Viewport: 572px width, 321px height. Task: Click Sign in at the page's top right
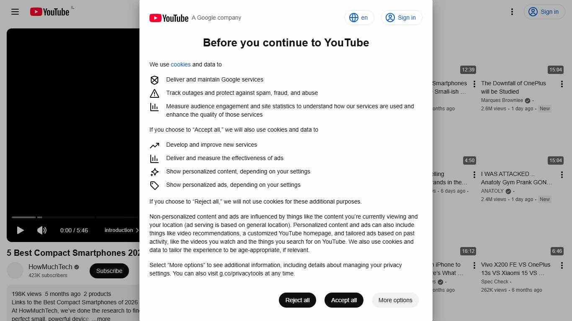(x=544, y=12)
